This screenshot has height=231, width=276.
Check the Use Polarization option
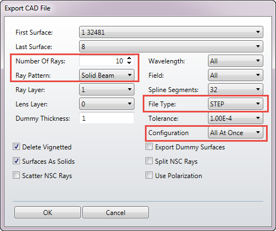(149, 175)
